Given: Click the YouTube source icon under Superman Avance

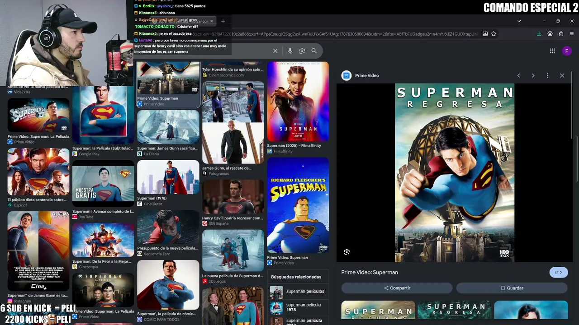Looking at the screenshot, I should pyautogui.click(x=75, y=217).
